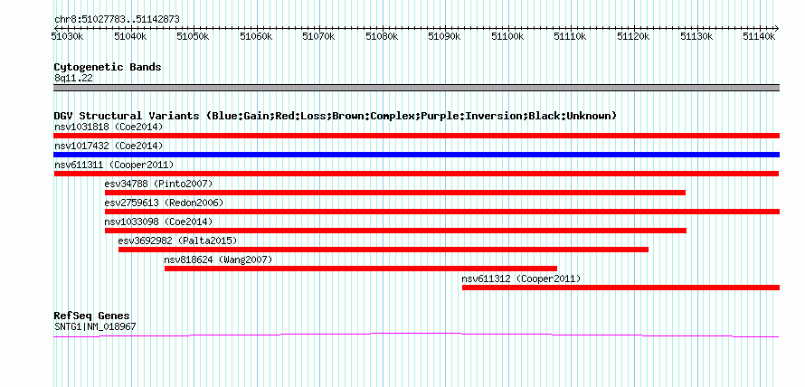Click the gray 8q11.22 cytogenetic band

[416, 88]
